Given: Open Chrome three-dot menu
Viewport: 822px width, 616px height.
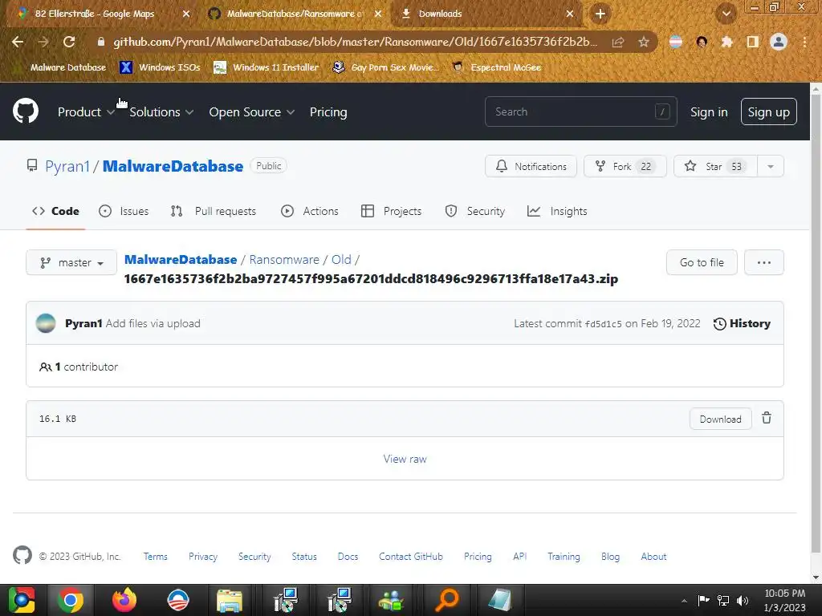Looking at the screenshot, I should pos(804,42).
